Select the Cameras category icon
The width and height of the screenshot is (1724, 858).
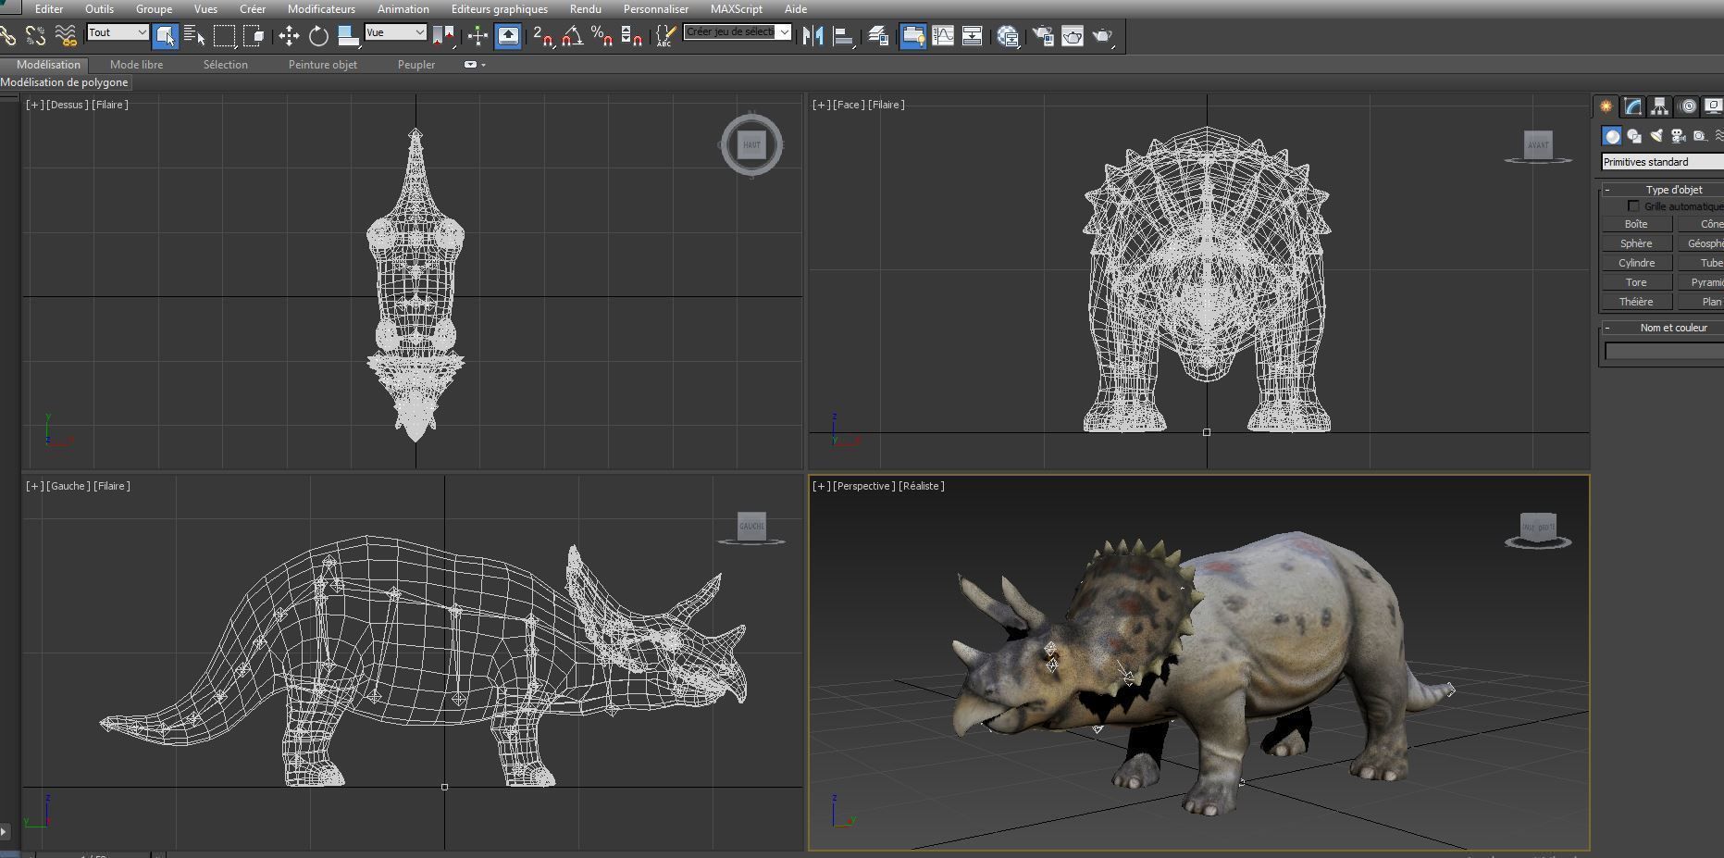(1678, 136)
